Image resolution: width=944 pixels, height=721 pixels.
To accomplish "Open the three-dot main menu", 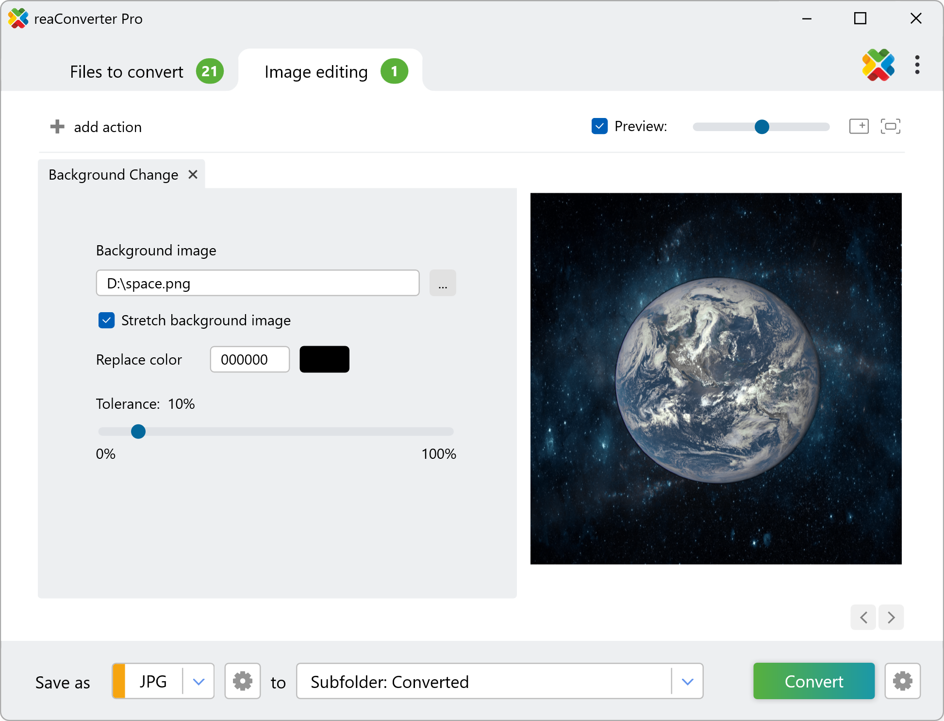I will tap(917, 65).
